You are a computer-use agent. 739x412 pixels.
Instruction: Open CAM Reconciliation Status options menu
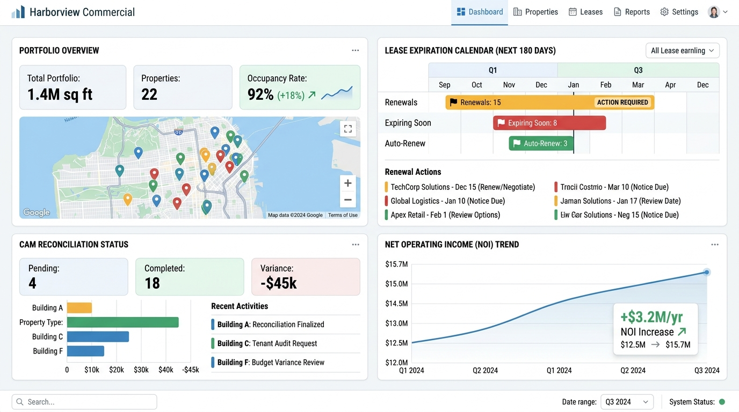pos(356,245)
